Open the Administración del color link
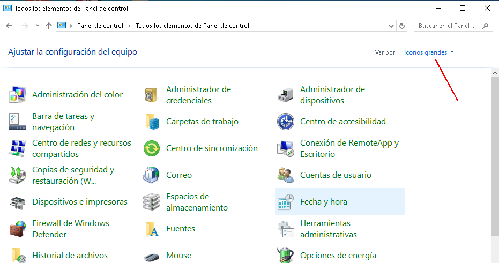This screenshot has height=263, width=499. tap(77, 95)
